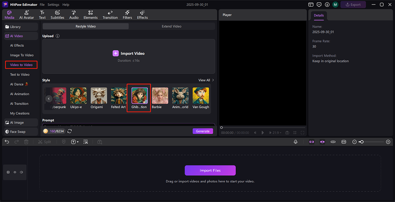Click the microphone voiceover icon
Image resolution: width=395 pixels, height=202 pixels.
point(296,142)
